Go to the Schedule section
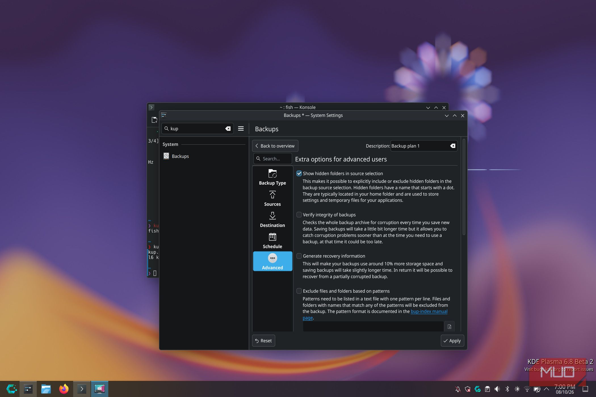 click(x=272, y=241)
